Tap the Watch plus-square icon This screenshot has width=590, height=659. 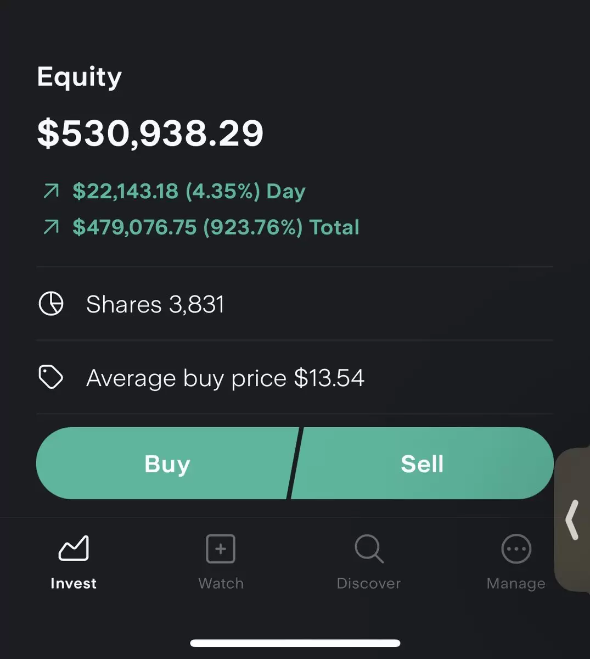[221, 549]
